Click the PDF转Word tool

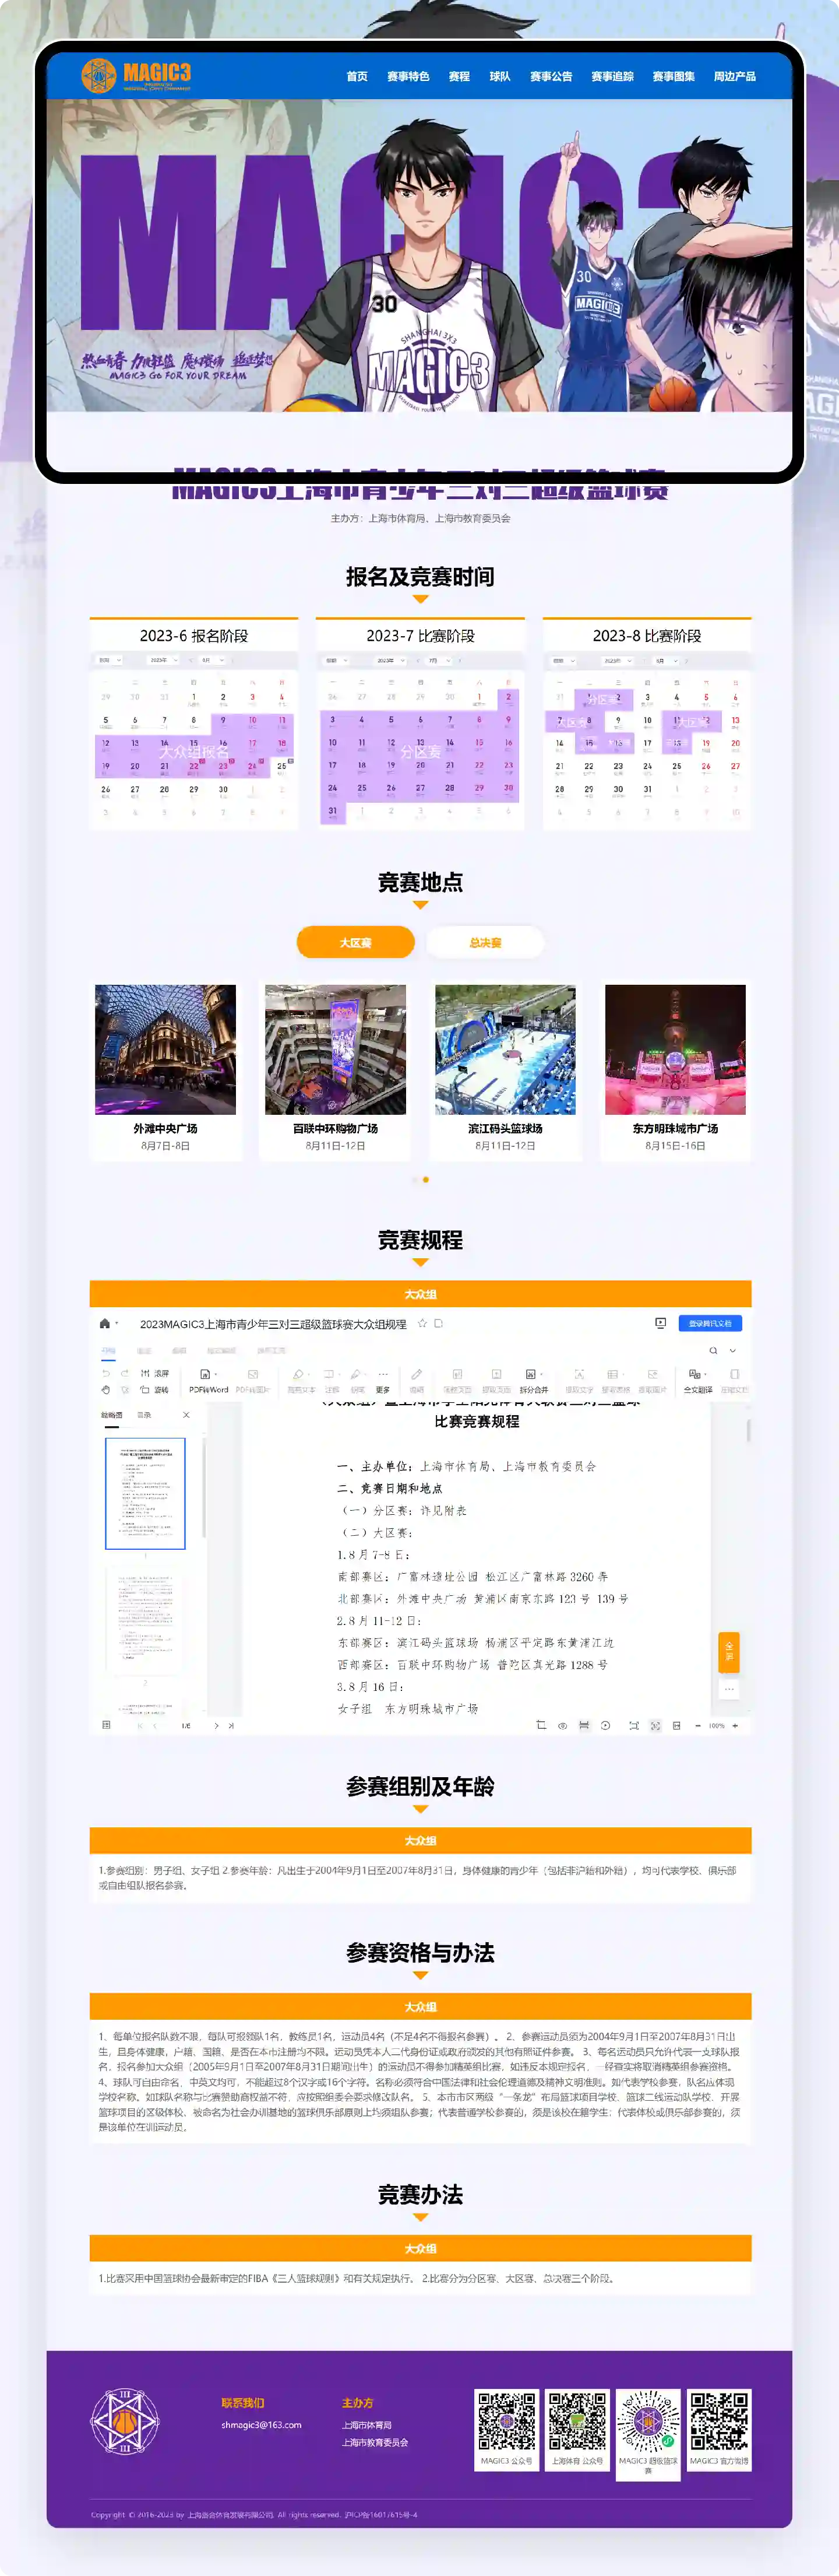[x=208, y=1381]
